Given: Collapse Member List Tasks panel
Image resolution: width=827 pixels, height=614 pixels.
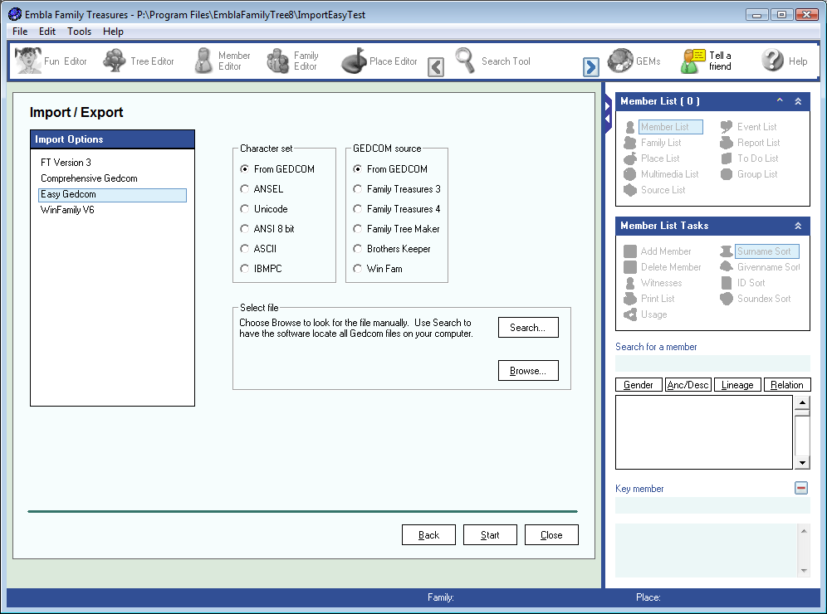Looking at the screenshot, I should coord(799,226).
